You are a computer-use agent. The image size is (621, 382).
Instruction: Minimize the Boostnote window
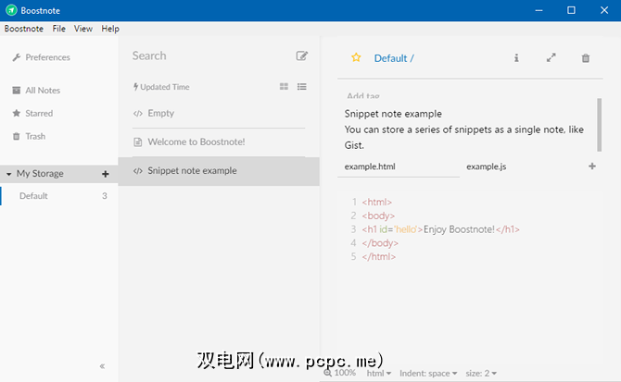(x=539, y=10)
